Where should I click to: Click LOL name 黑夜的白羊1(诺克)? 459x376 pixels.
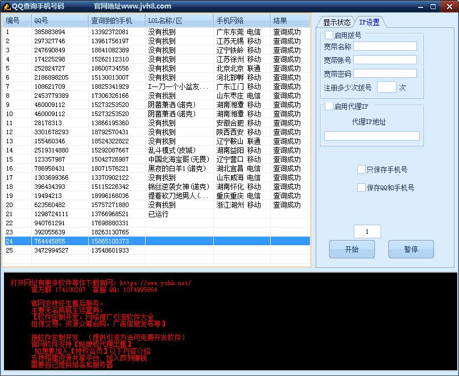[177, 168]
